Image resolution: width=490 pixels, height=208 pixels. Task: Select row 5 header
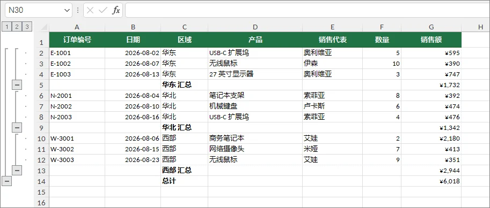click(41, 84)
